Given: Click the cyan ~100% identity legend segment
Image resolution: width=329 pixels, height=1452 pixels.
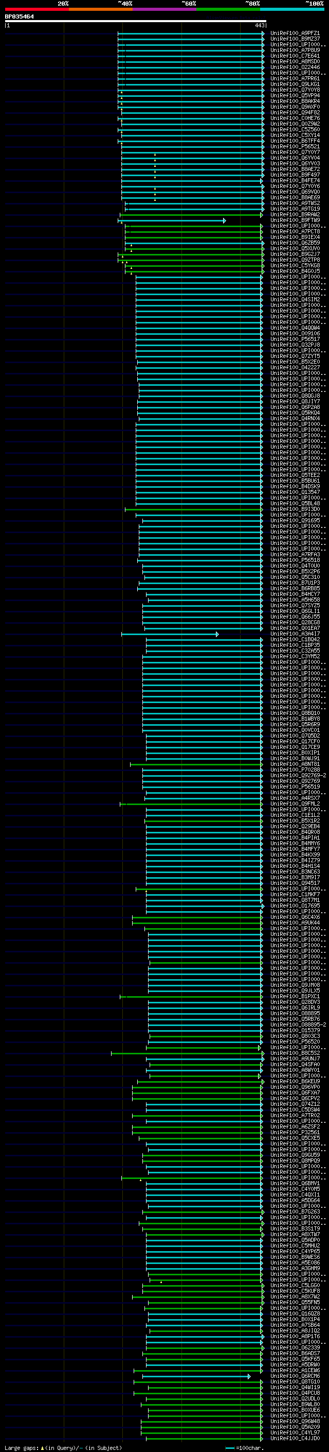Looking at the screenshot, I should pyautogui.click(x=293, y=9).
